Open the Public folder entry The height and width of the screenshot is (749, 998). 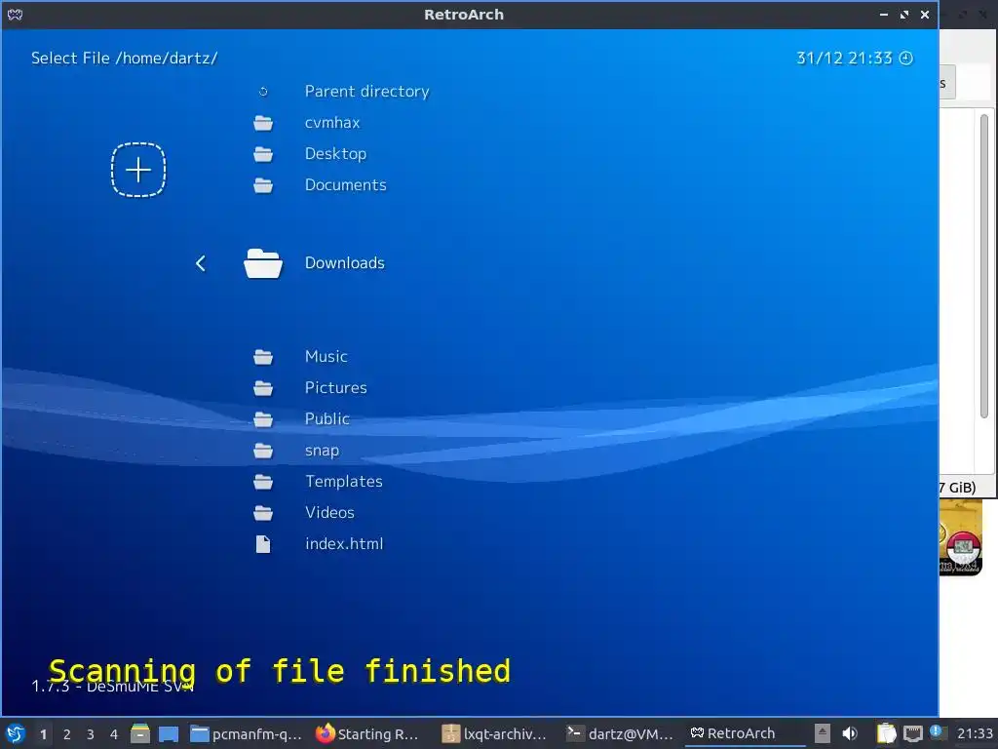point(327,418)
